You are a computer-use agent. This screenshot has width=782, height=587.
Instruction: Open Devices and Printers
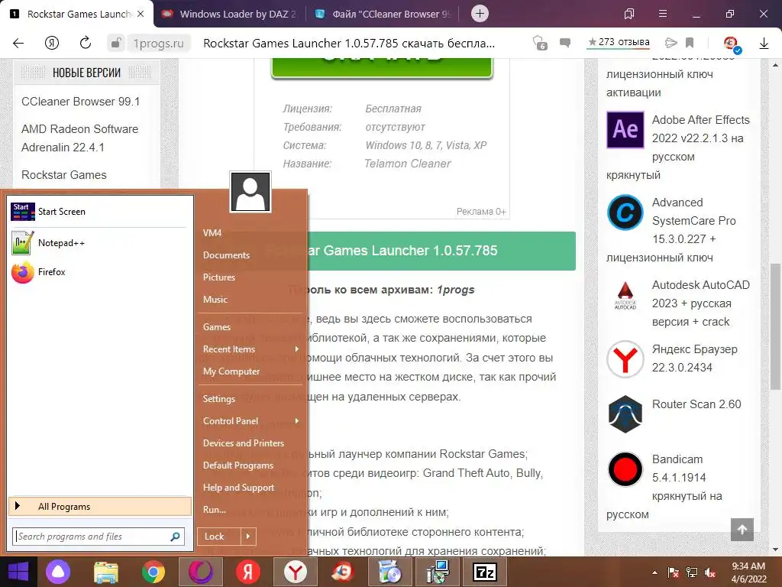pos(244,443)
